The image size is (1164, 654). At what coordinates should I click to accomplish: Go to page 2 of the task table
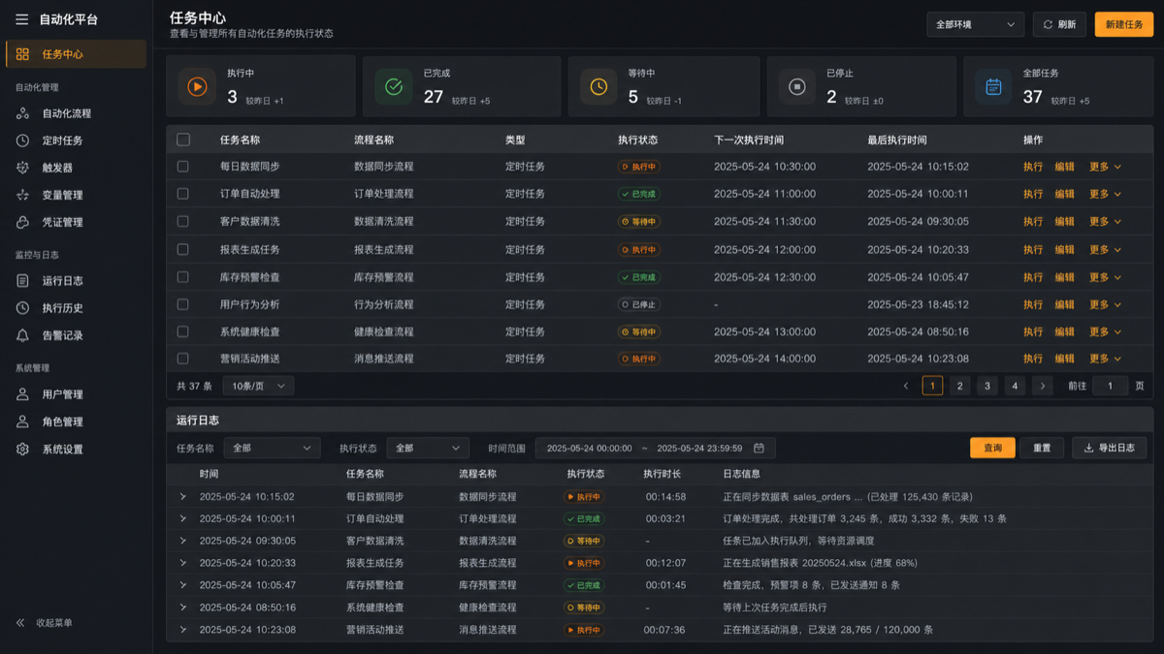[959, 386]
